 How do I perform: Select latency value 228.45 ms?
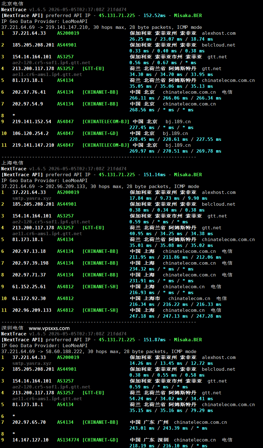pos(142,139)
